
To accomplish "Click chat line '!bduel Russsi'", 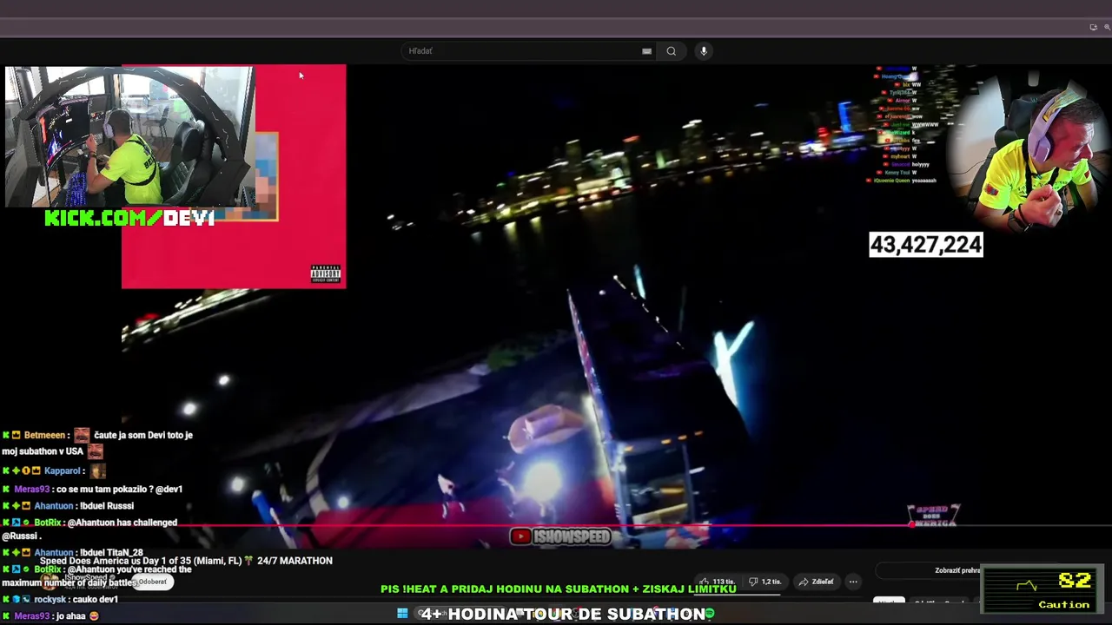I will 105,506.
